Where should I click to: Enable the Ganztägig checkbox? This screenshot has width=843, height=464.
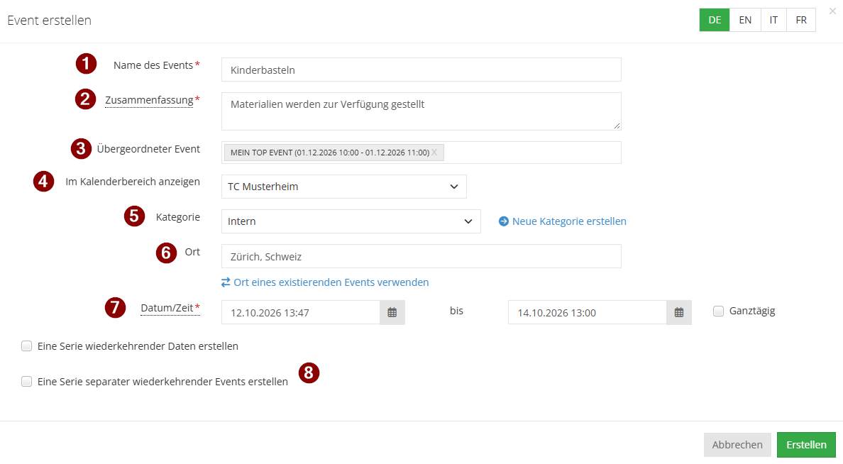[x=718, y=311]
